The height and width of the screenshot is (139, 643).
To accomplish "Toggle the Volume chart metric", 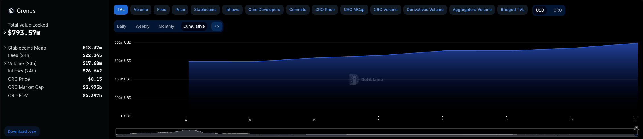I will point(141,10).
